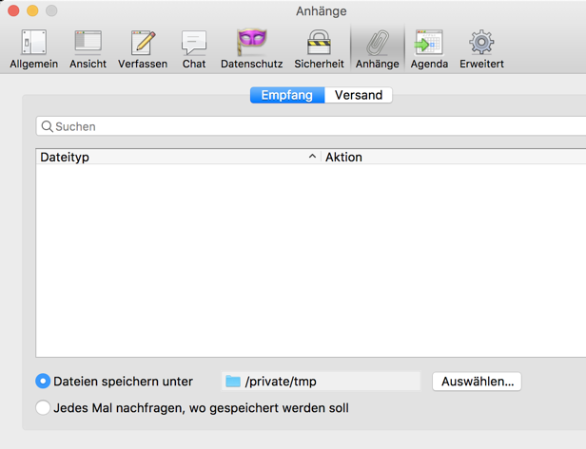Click the Auswählen... button
This screenshot has height=449, width=586.
477,382
